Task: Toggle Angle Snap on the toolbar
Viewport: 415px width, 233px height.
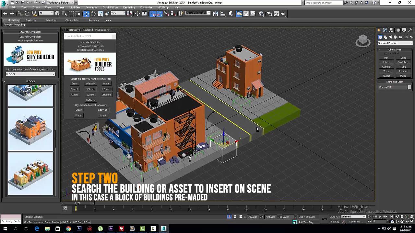Action: point(159,14)
